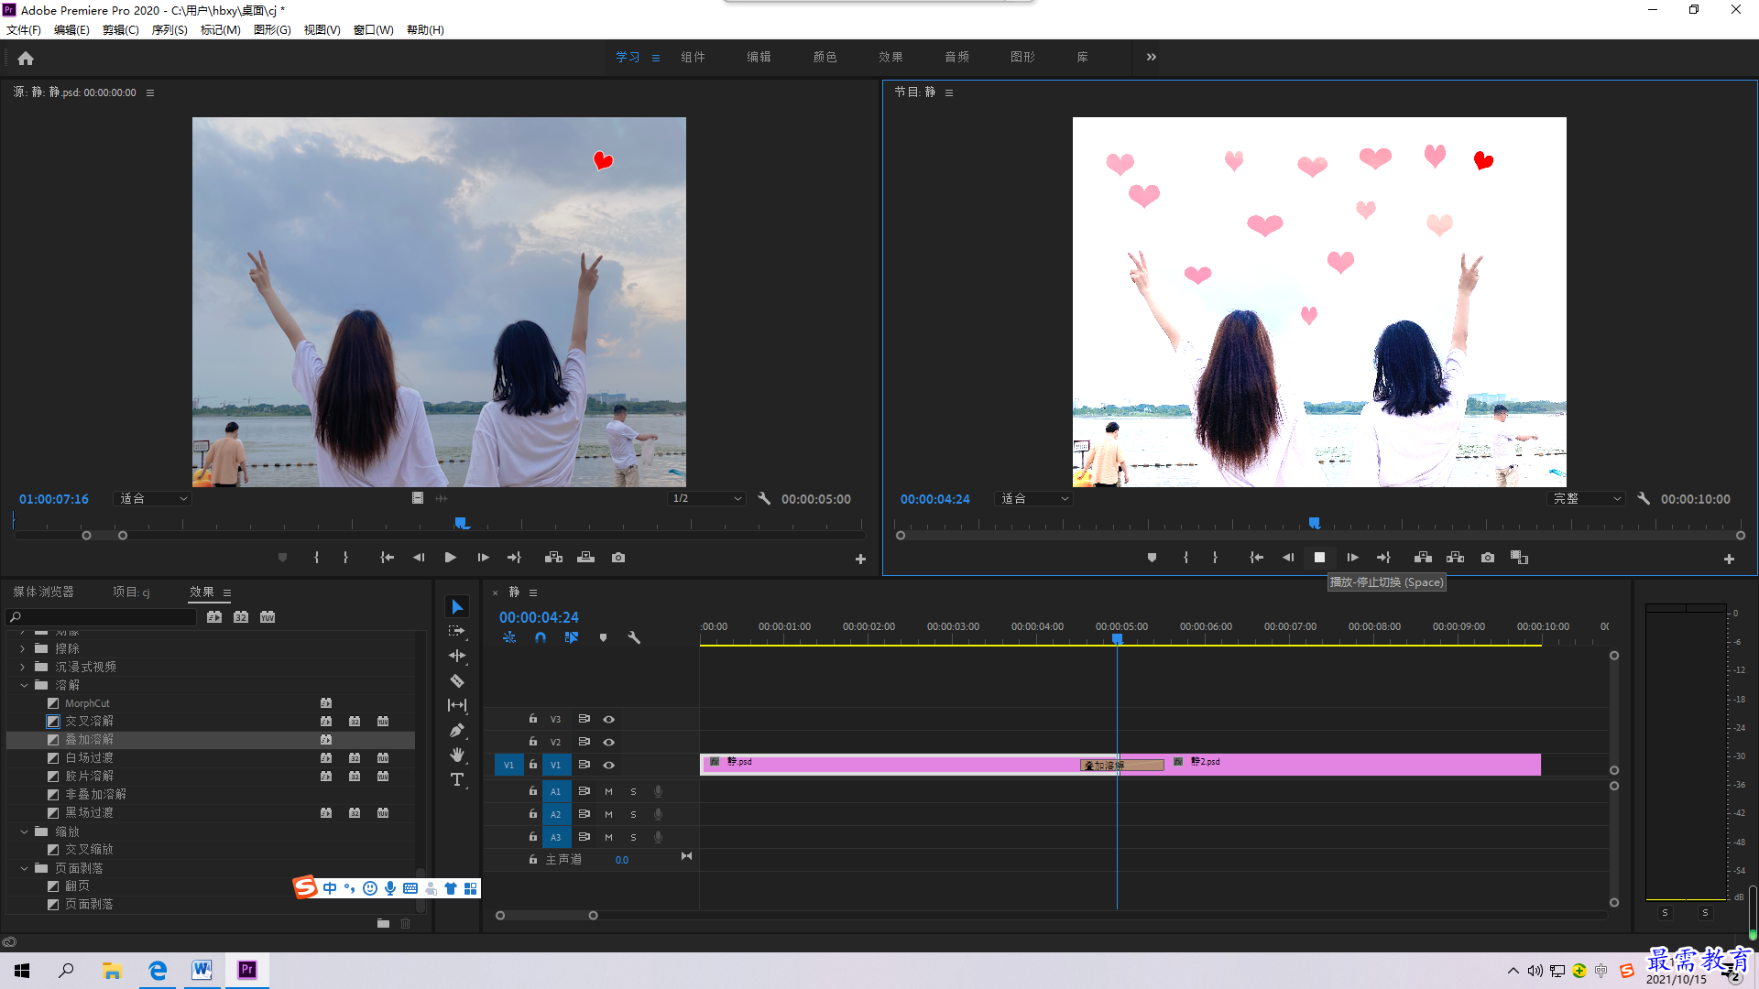Screen dimensions: 1759x989
Task: Filter YUV effects icon
Action: 268,617
